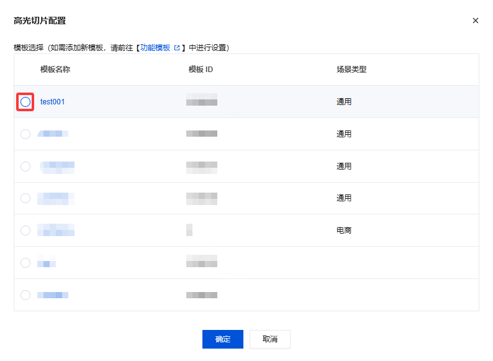
Task: Select the radio button in the 电商 row
Action: 25,231
